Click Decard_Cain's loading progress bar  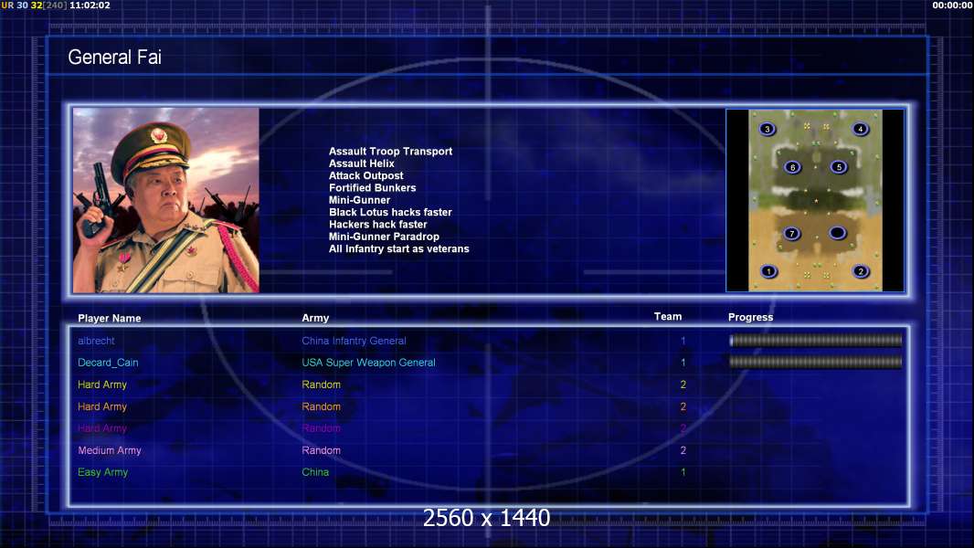(x=816, y=362)
